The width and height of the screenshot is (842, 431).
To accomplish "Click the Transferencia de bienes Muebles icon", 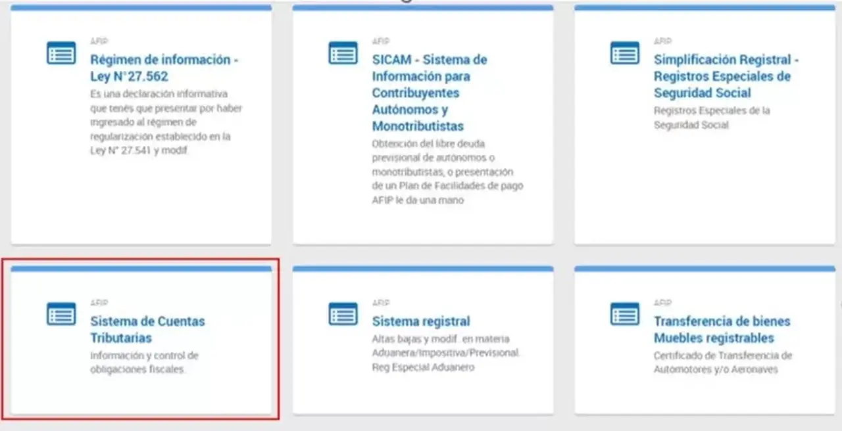I will 625,314.
